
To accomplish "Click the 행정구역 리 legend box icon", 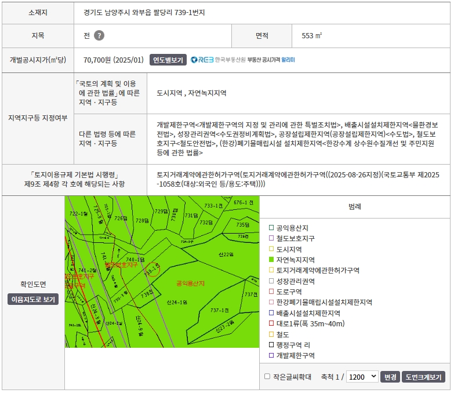I will 271,345.
